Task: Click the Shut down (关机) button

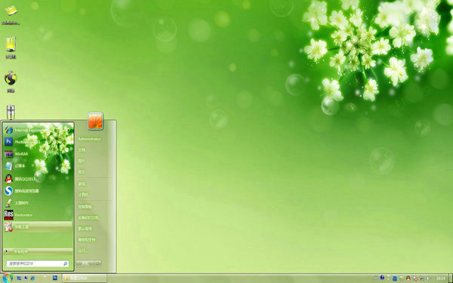Action: [x=85, y=263]
